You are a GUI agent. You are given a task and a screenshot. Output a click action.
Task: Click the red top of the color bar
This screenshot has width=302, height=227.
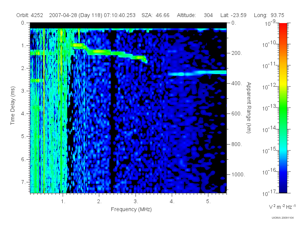(x=283, y=26)
